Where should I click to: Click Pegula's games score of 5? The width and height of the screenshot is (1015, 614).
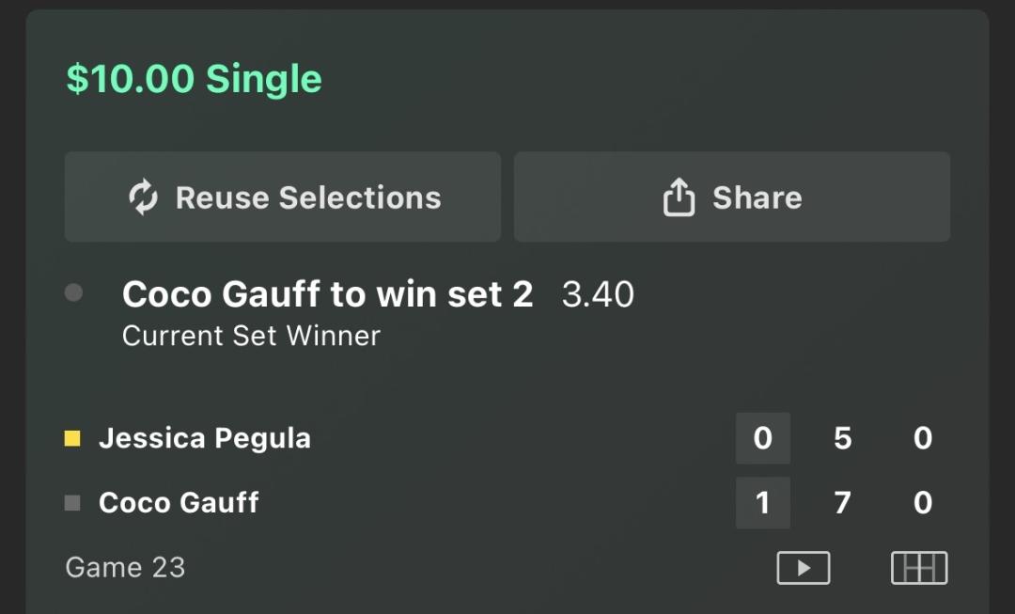pos(842,438)
